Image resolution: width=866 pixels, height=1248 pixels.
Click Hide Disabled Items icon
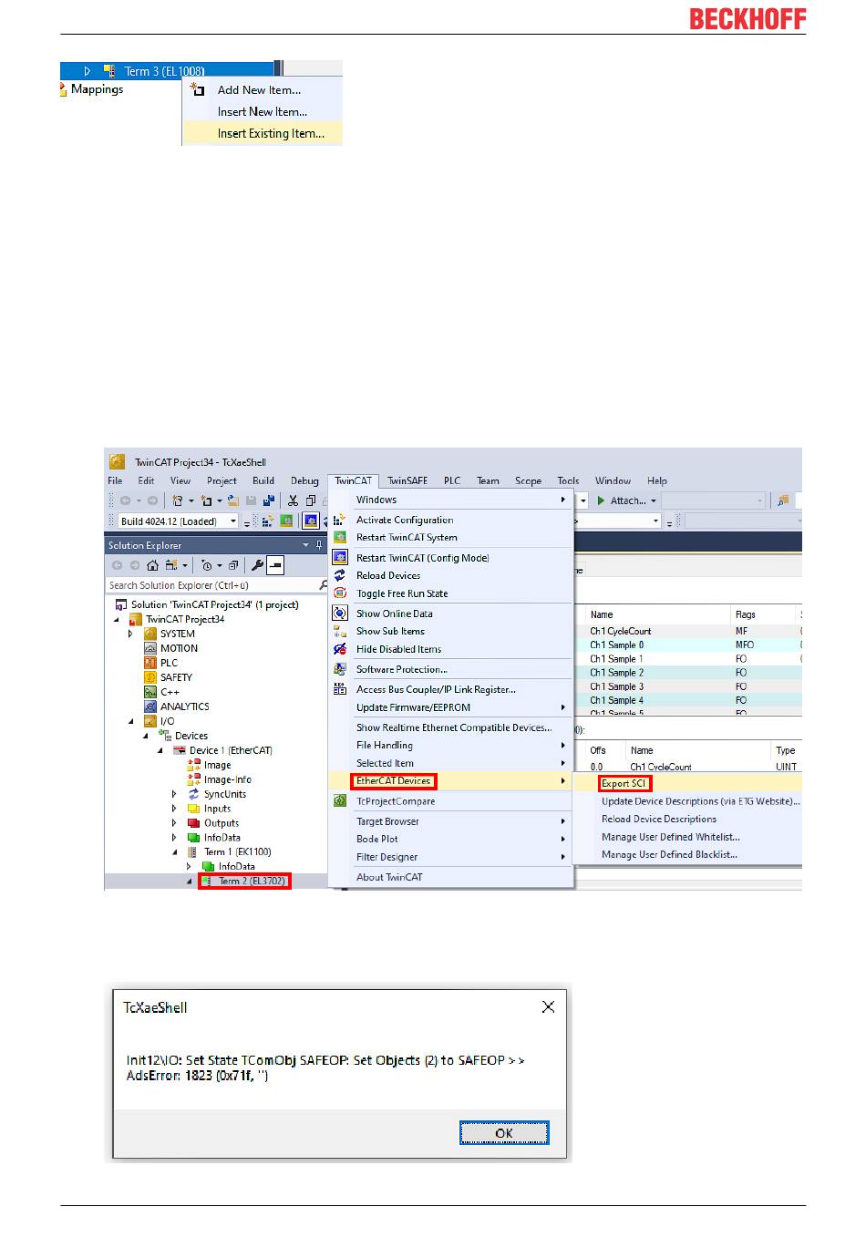pyautogui.click(x=340, y=649)
